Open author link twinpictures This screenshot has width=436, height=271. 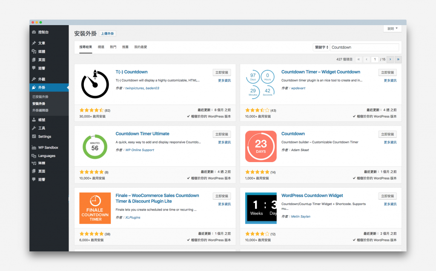click(x=135, y=88)
